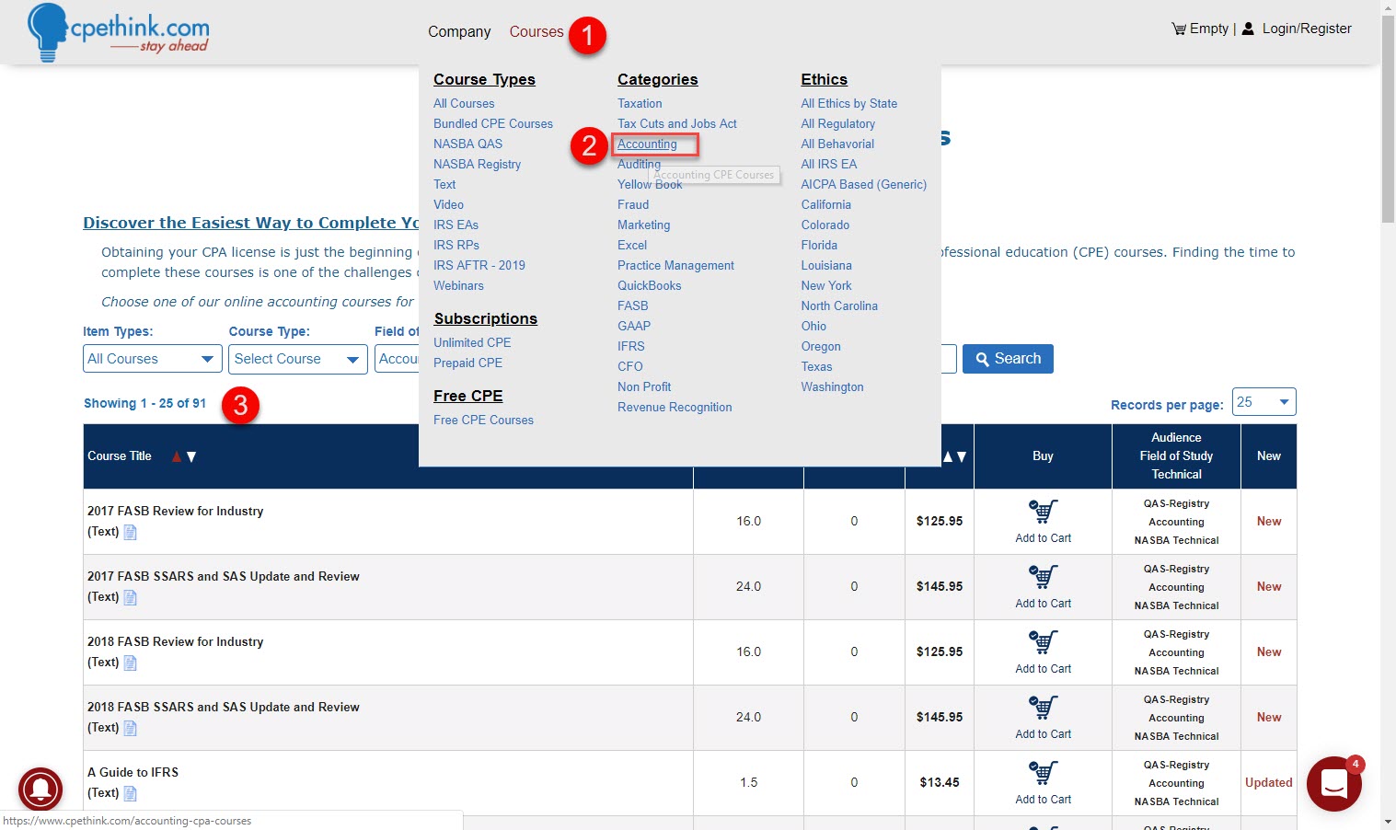Open the Records per page dropdown

click(x=1263, y=401)
